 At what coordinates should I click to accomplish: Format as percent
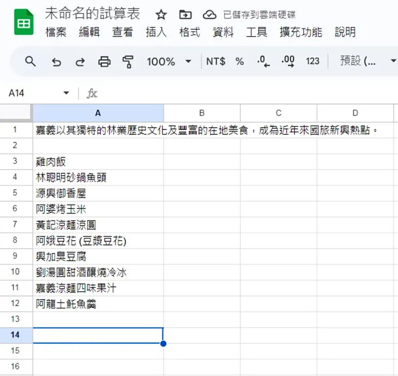pos(239,61)
